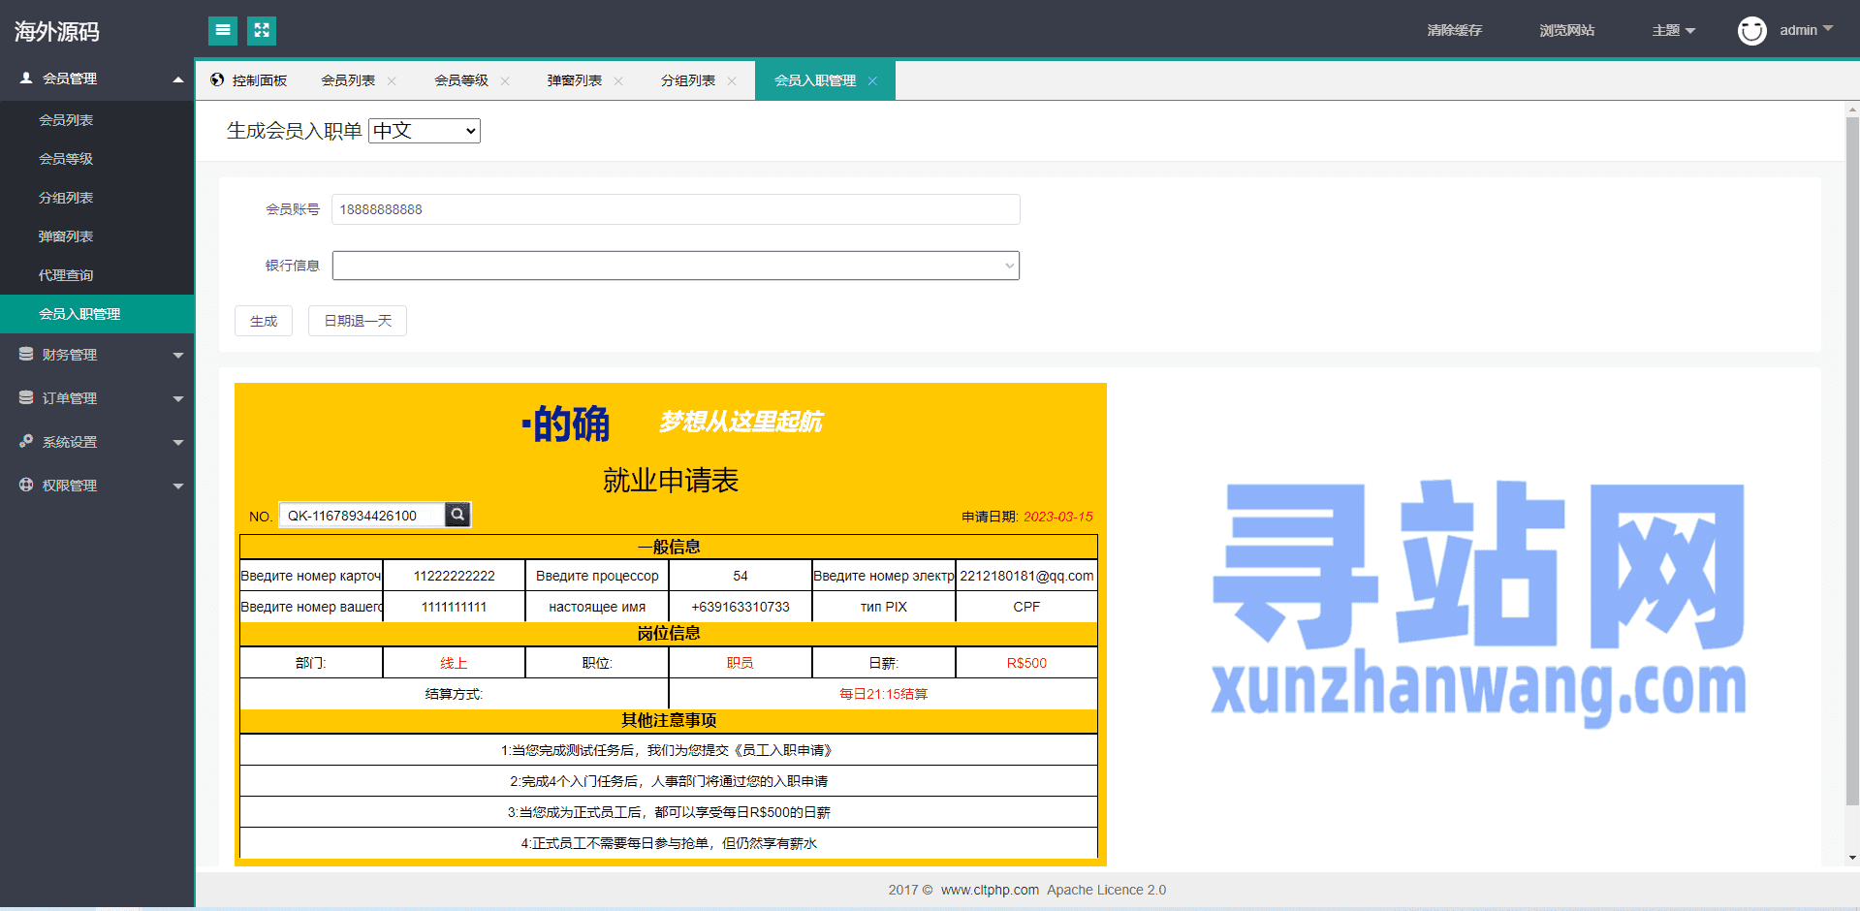
Task: Expand the 财务管理 sidebar menu
Action: click(x=97, y=355)
